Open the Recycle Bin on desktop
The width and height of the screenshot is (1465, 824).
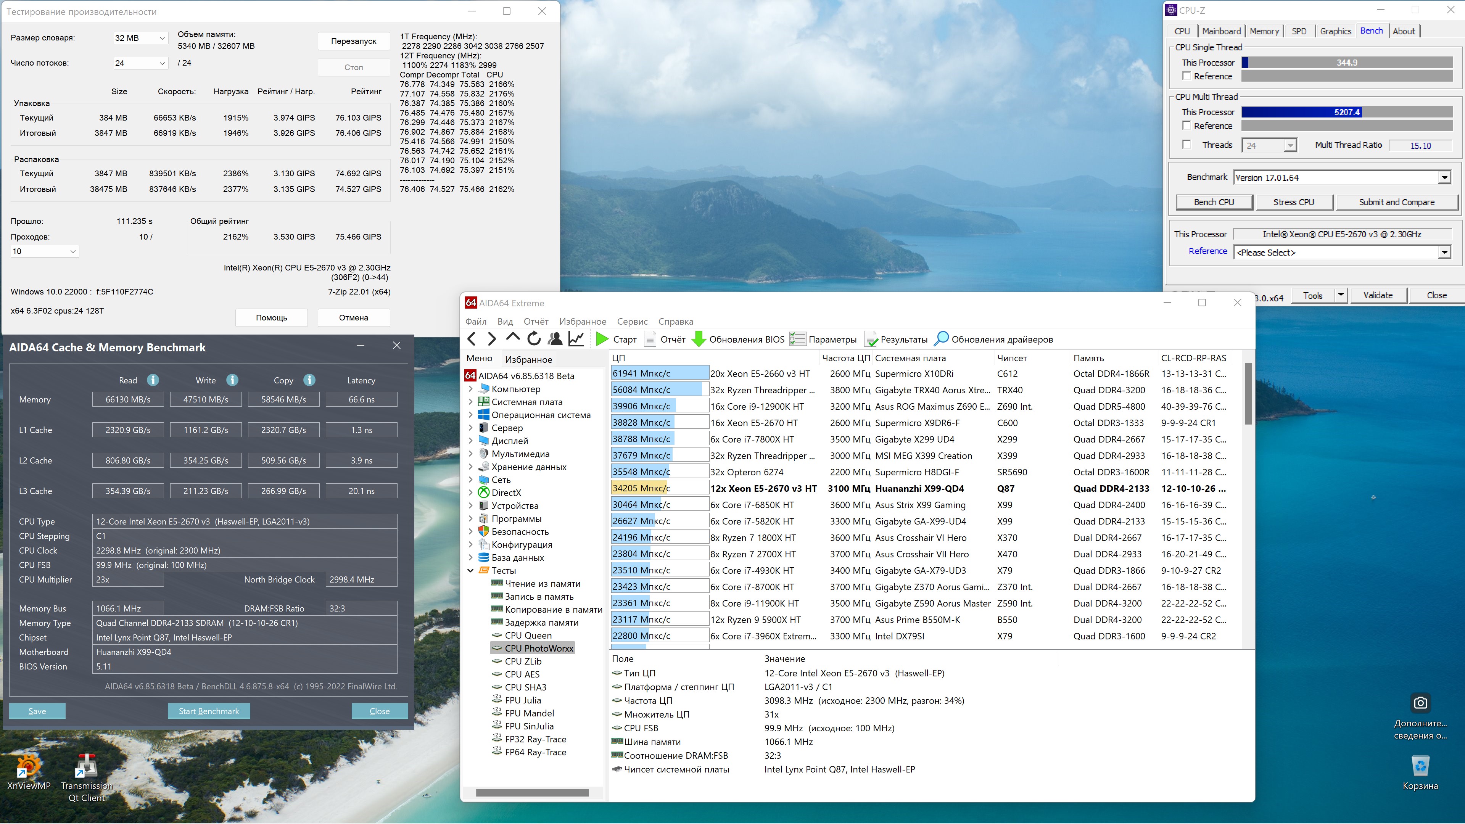(x=1420, y=766)
